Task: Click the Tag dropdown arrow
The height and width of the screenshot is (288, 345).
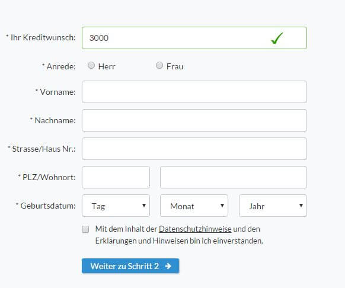Action: [x=144, y=206]
